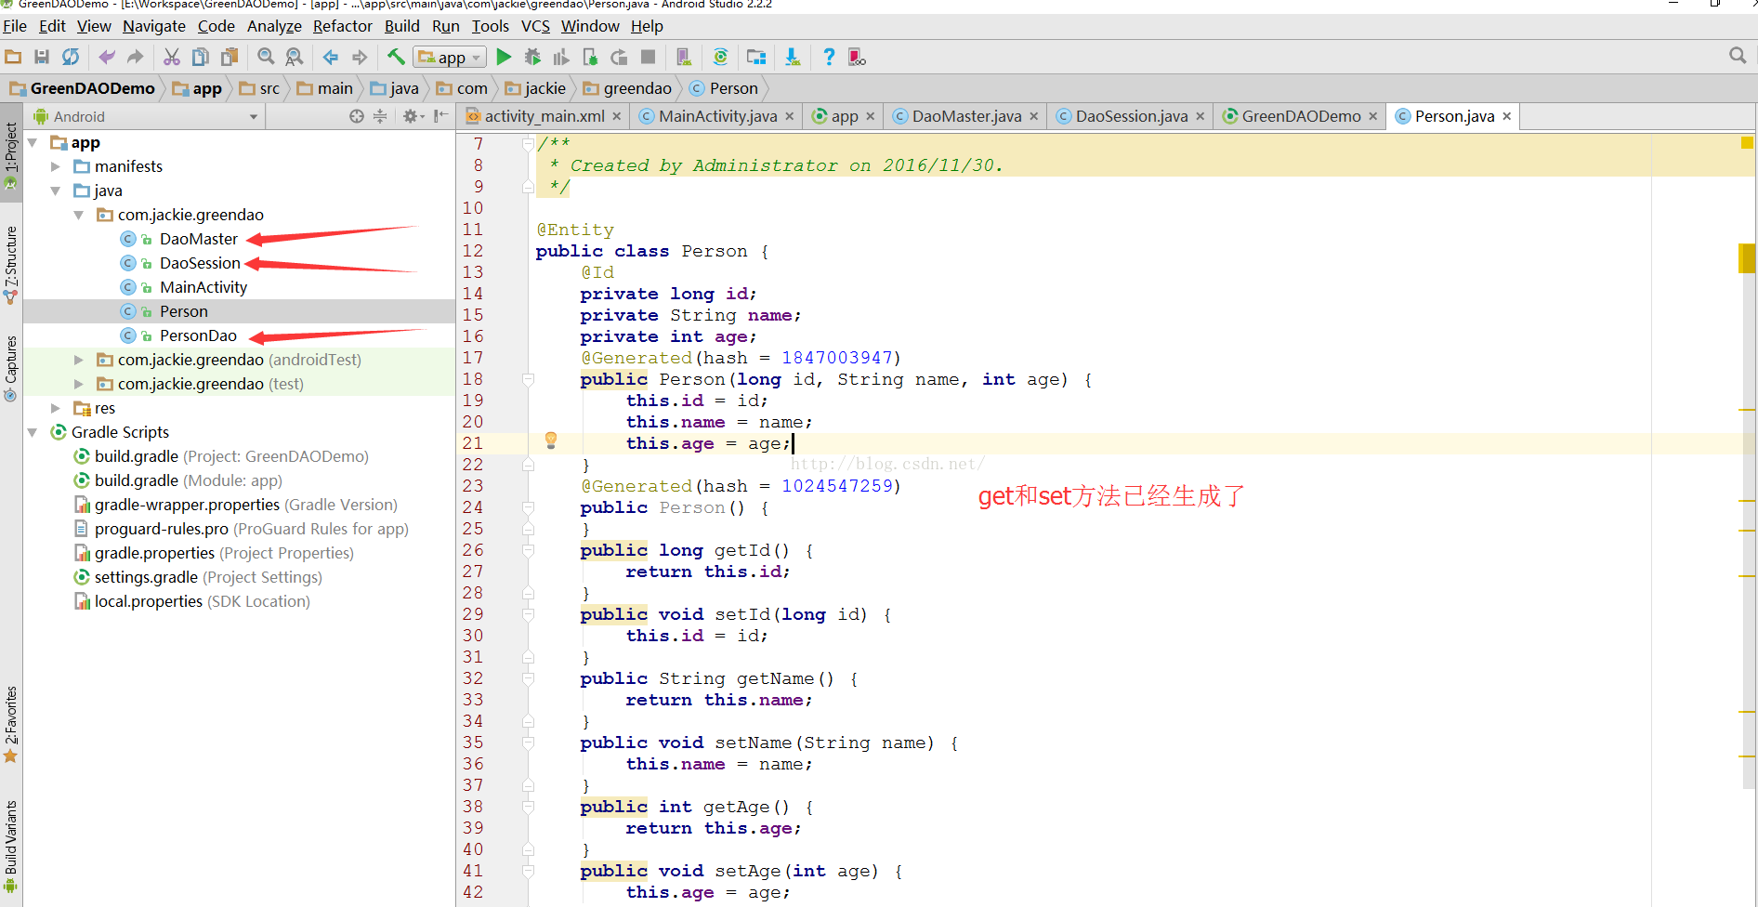The width and height of the screenshot is (1758, 907).
Task: Click the intention lightbulb on line 21
Action: point(551,440)
